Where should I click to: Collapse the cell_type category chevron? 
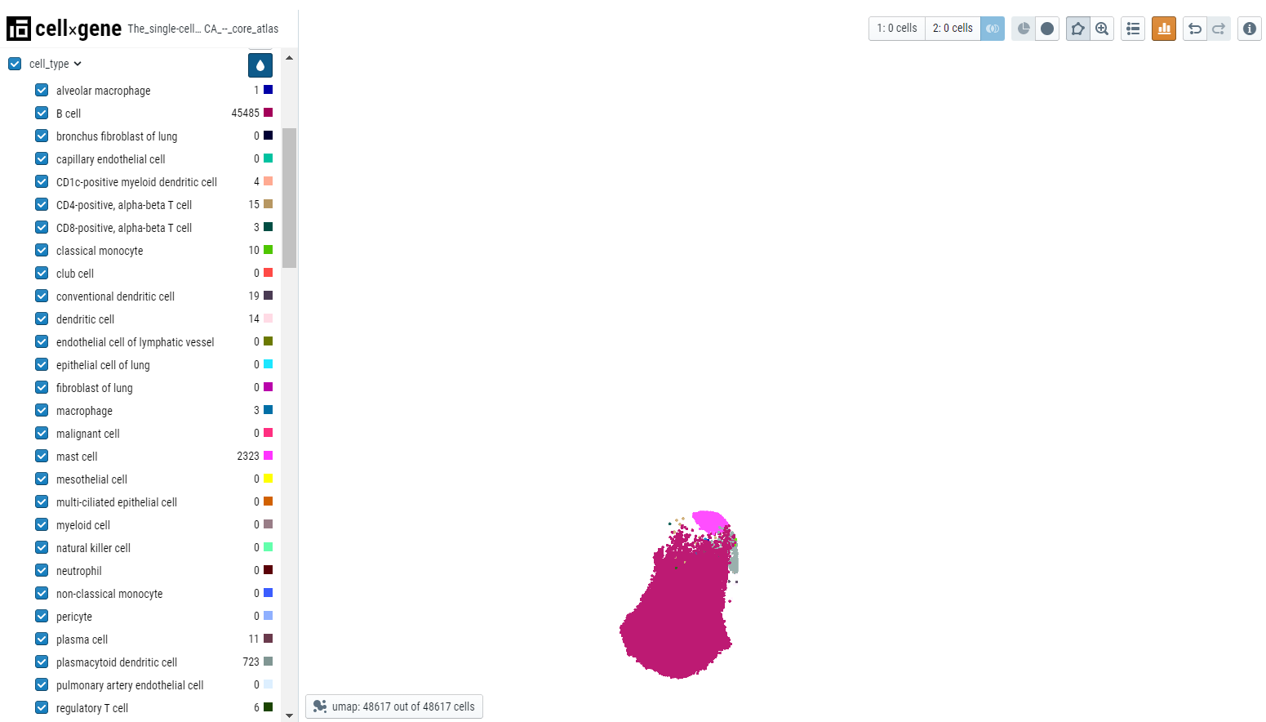pos(78,64)
